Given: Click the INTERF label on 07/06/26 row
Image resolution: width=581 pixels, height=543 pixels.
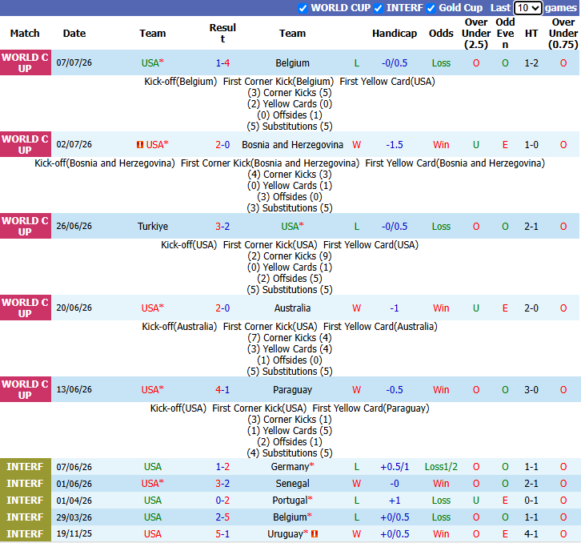Looking at the screenshot, I should click(25, 467).
